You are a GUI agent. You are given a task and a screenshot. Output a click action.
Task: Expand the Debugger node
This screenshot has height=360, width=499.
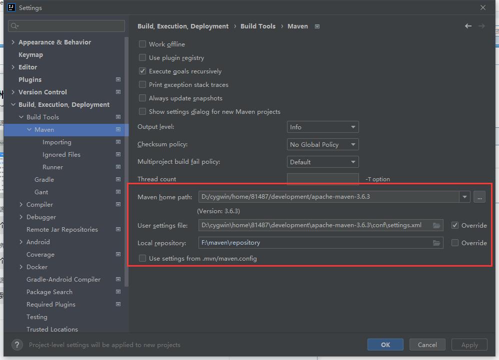tap(21, 217)
